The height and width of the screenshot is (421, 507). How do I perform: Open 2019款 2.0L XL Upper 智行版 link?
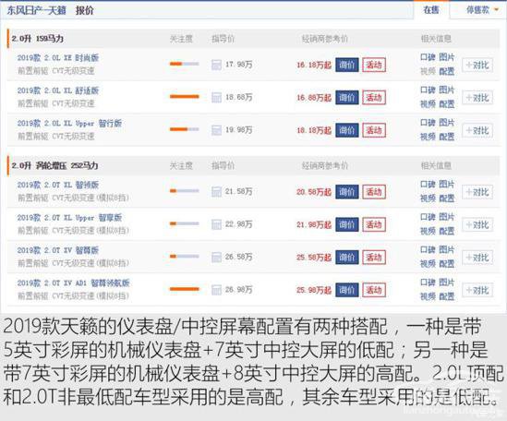(69, 123)
